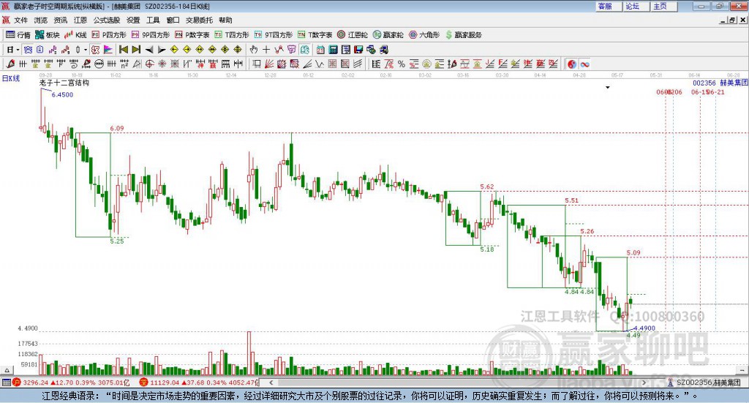
Task: Select the hand pan tool
Action: (254, 50)
